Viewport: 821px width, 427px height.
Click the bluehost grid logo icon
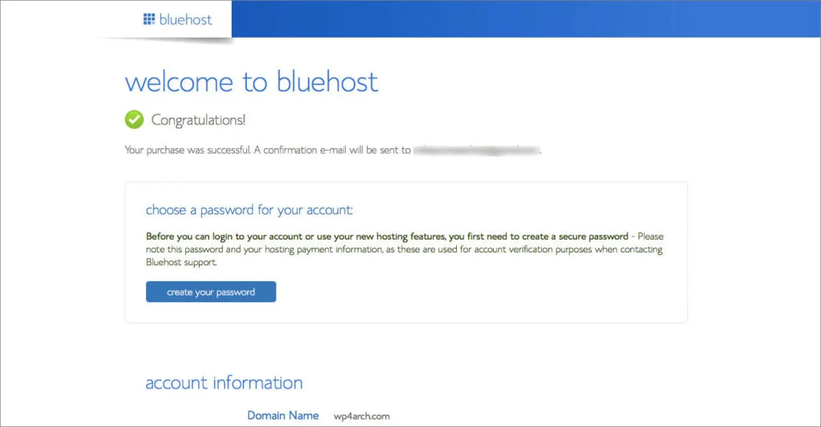coord(149,18)
